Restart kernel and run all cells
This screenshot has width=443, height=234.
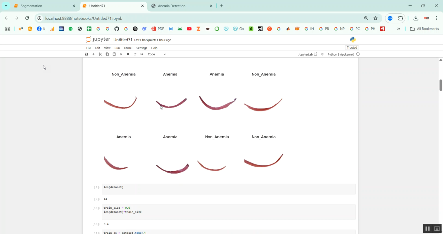click(142, 54)
